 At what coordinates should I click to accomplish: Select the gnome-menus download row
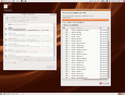pyautogui.click(x=85, y=74)
